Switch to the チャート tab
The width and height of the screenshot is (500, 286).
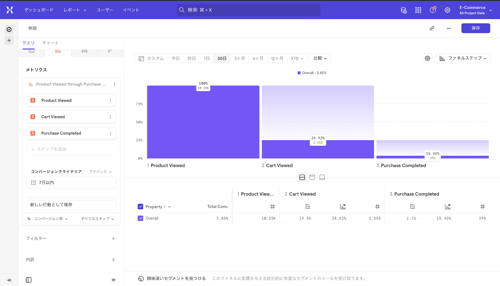50,43
